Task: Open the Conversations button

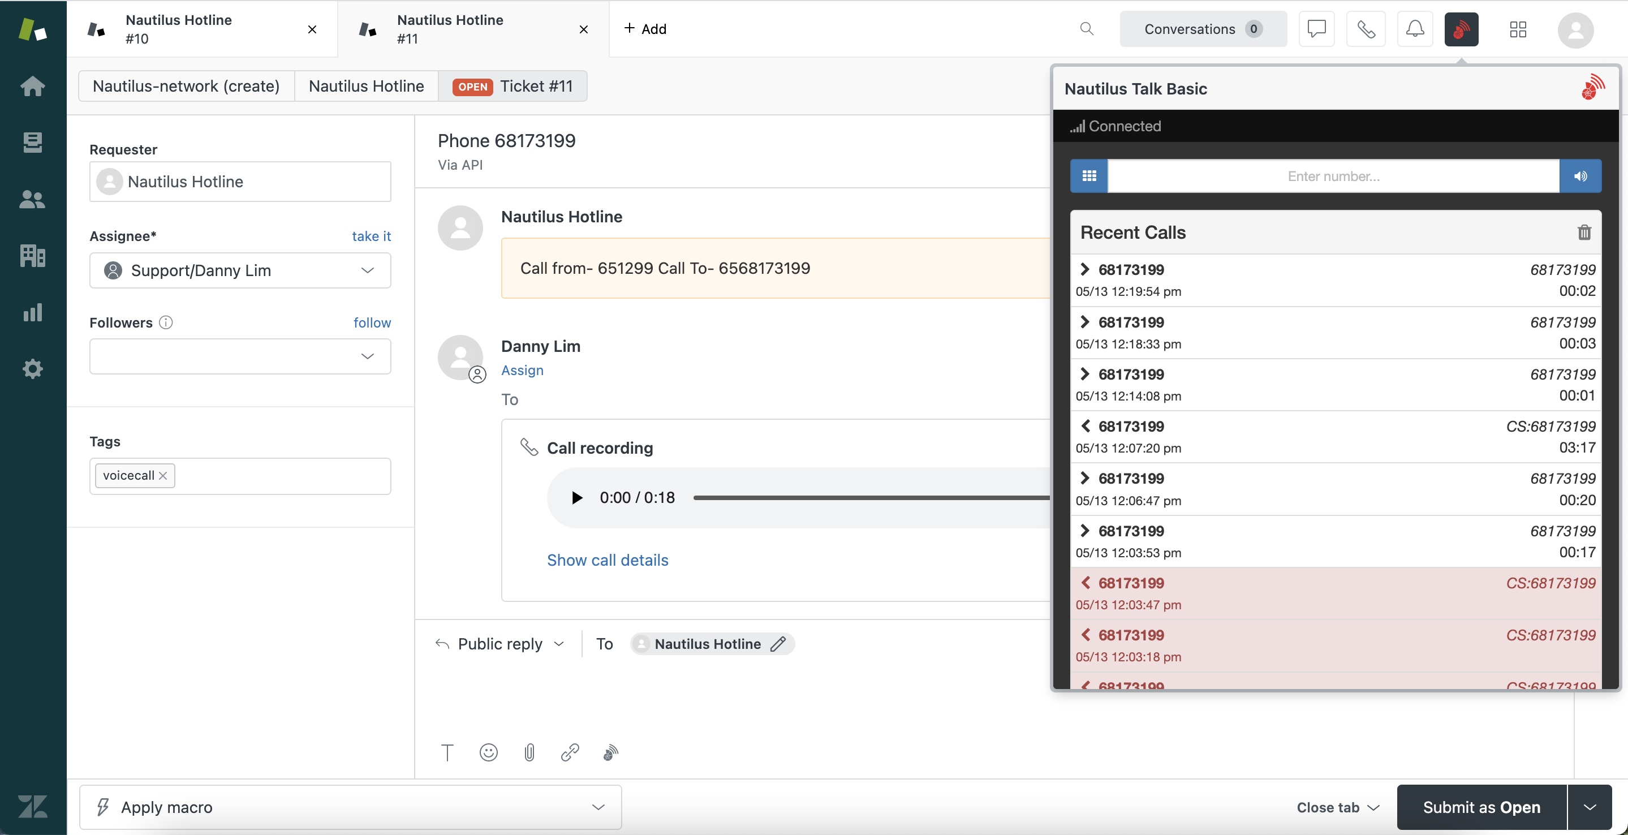Action: click(1203, 28)
